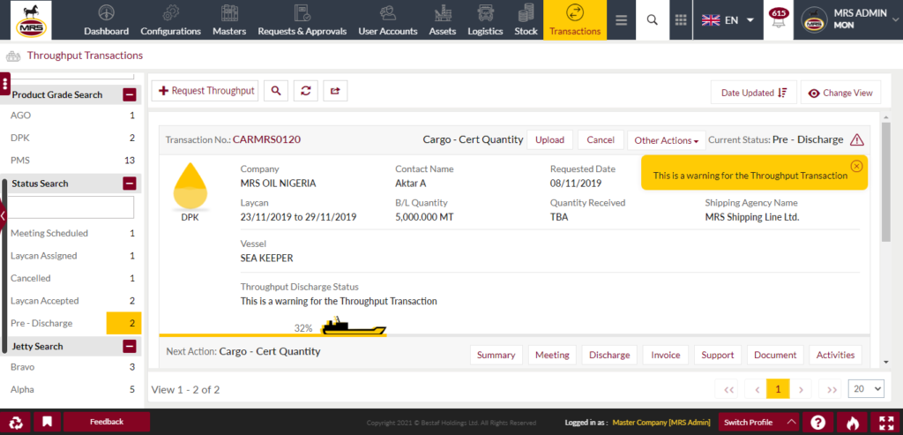Collapse the Status Search section
This screenshot has height=435, width=903.
point(130,184)
